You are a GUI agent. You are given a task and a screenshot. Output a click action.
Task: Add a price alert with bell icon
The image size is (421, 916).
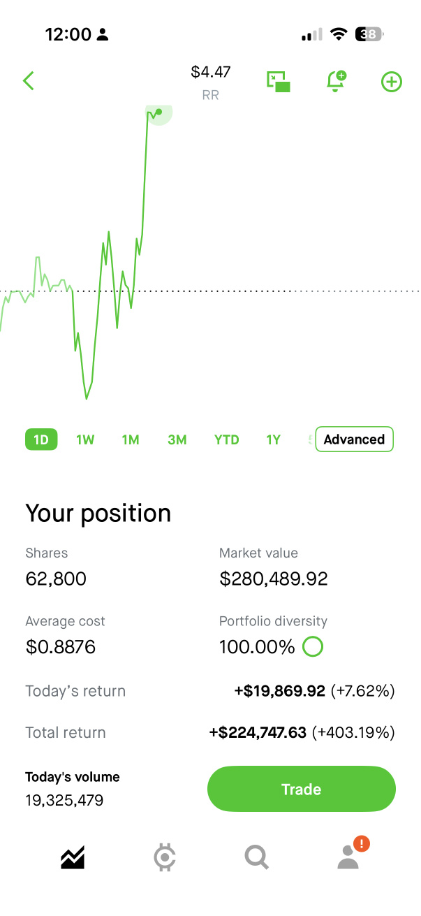click(337, 81)
